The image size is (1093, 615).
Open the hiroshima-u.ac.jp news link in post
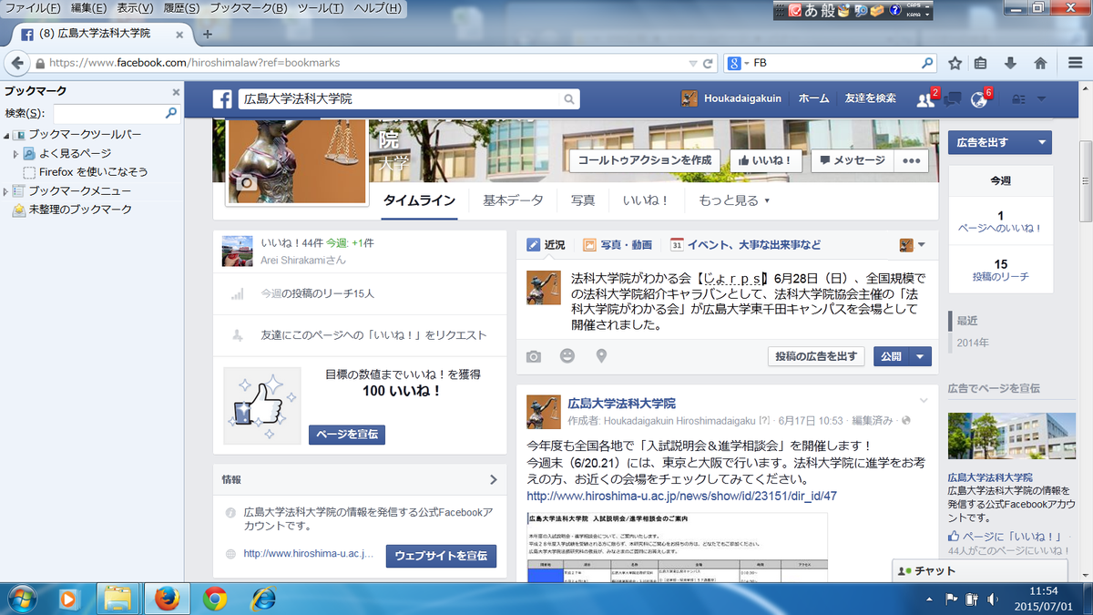pos(682,497)
